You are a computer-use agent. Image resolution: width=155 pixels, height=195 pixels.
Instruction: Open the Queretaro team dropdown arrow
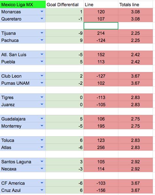42,19
